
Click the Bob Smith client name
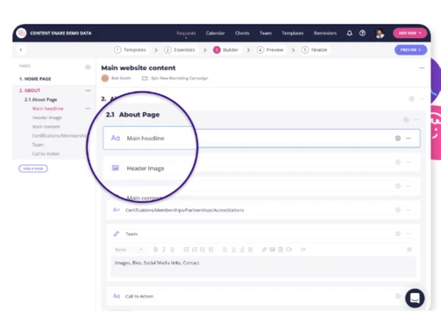(x=121, y=79)
